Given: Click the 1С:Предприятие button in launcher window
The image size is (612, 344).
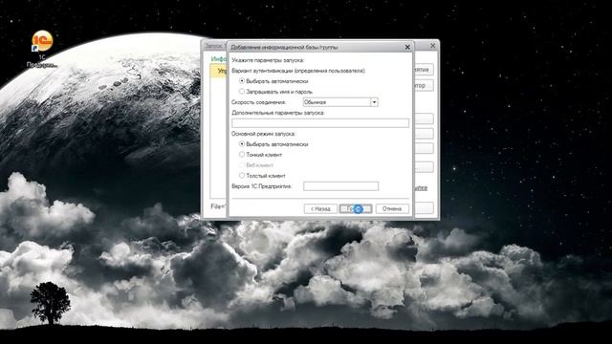Looking at the screenshot, I should pyautogui.click(x=424, y=70).
